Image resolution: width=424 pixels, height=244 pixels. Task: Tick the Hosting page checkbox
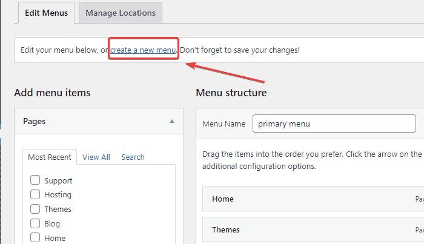point(35,194)
